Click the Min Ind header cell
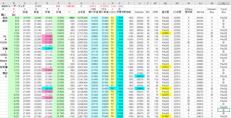 [x=200, y=12]
